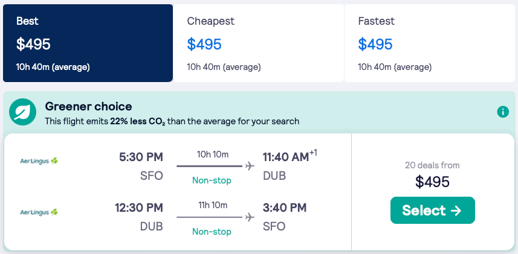This screenshot has height=254, width=518.
Task: Click the return flight airplane arrow icon
Action: tap(250, 217)
